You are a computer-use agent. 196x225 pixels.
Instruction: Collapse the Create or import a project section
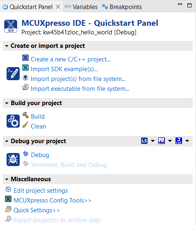pyautogui.click(x=7, y=46)
